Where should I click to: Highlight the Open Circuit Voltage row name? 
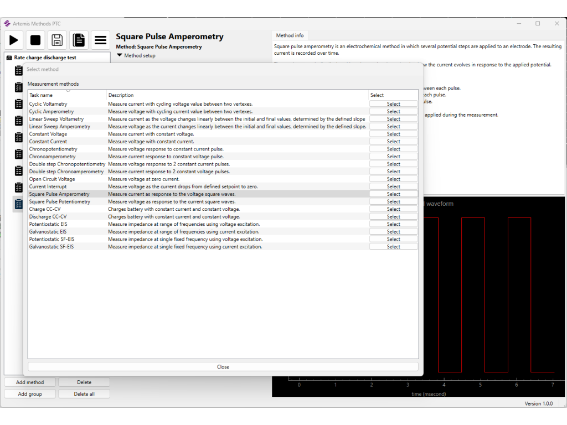click(x=52, y=179)
